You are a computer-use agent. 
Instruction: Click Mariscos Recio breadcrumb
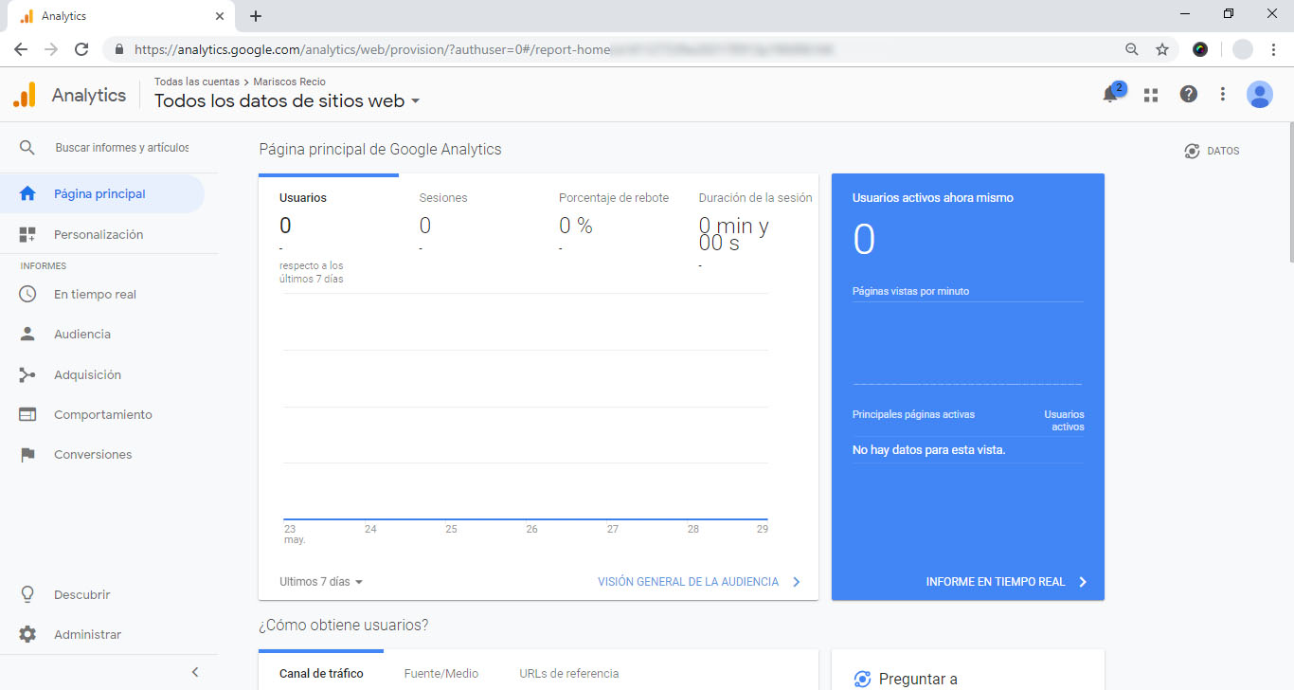click(290, 82)
